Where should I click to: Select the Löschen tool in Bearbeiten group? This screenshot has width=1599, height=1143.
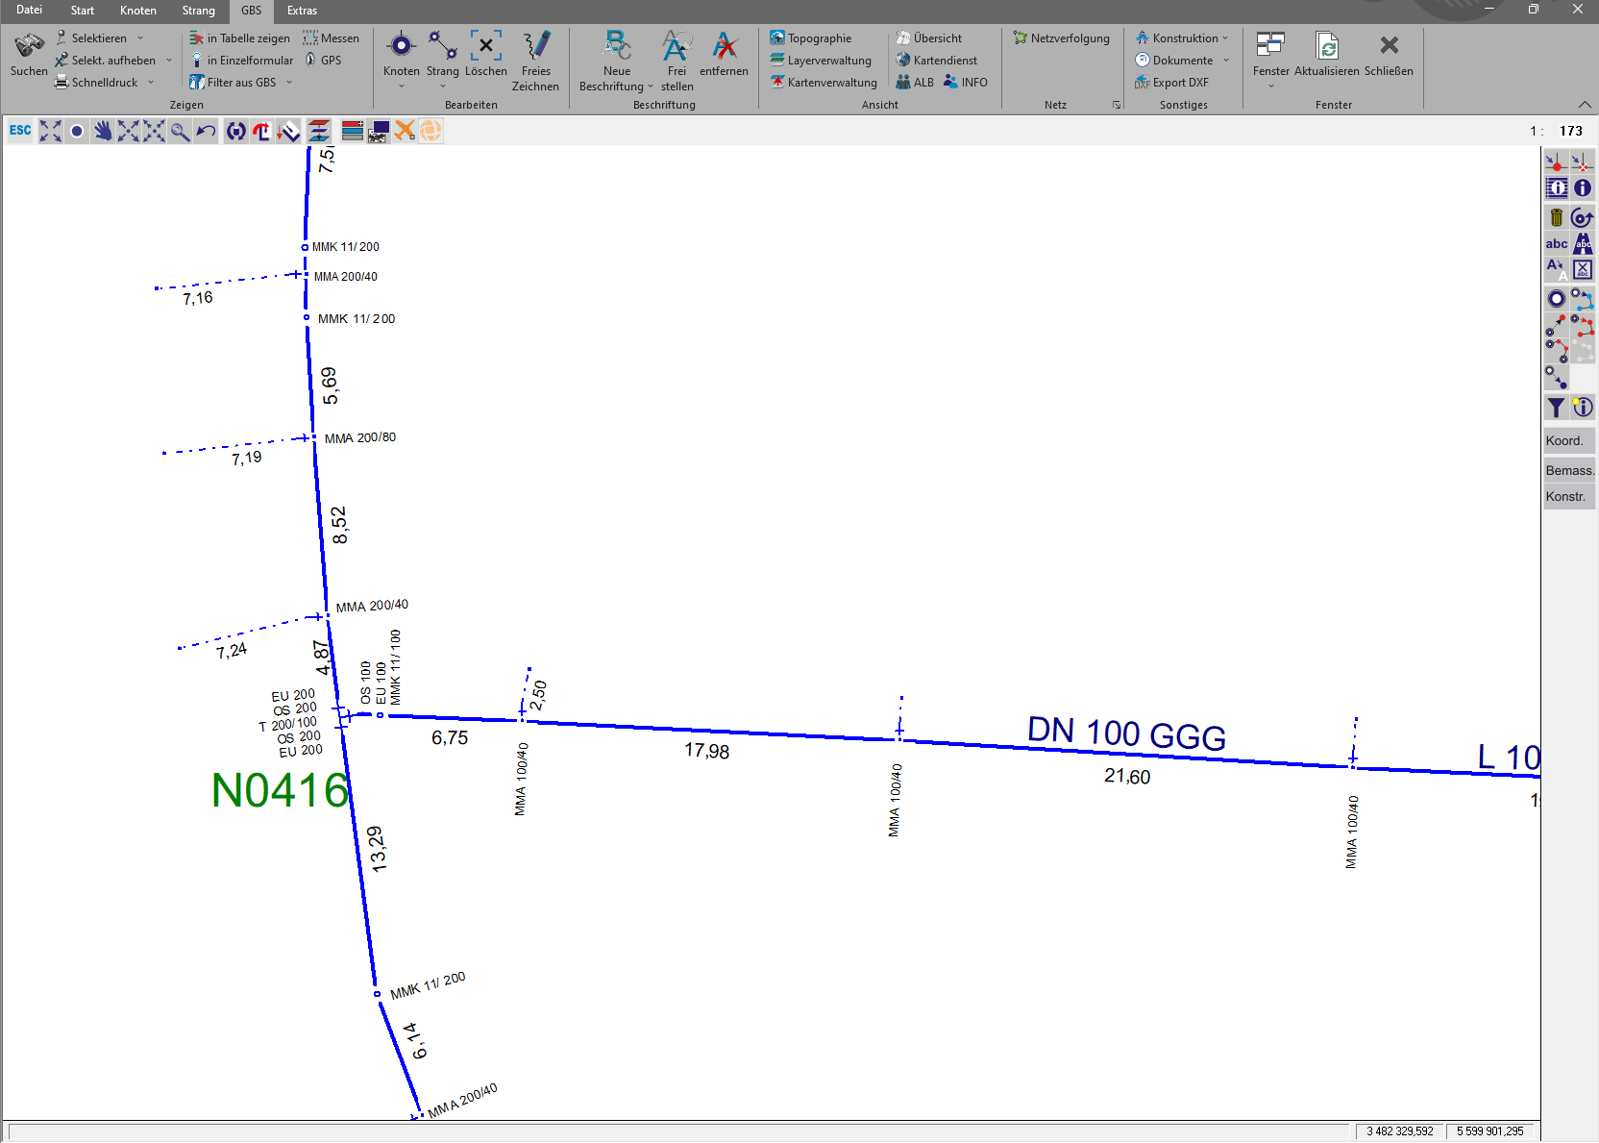(485, 54)
